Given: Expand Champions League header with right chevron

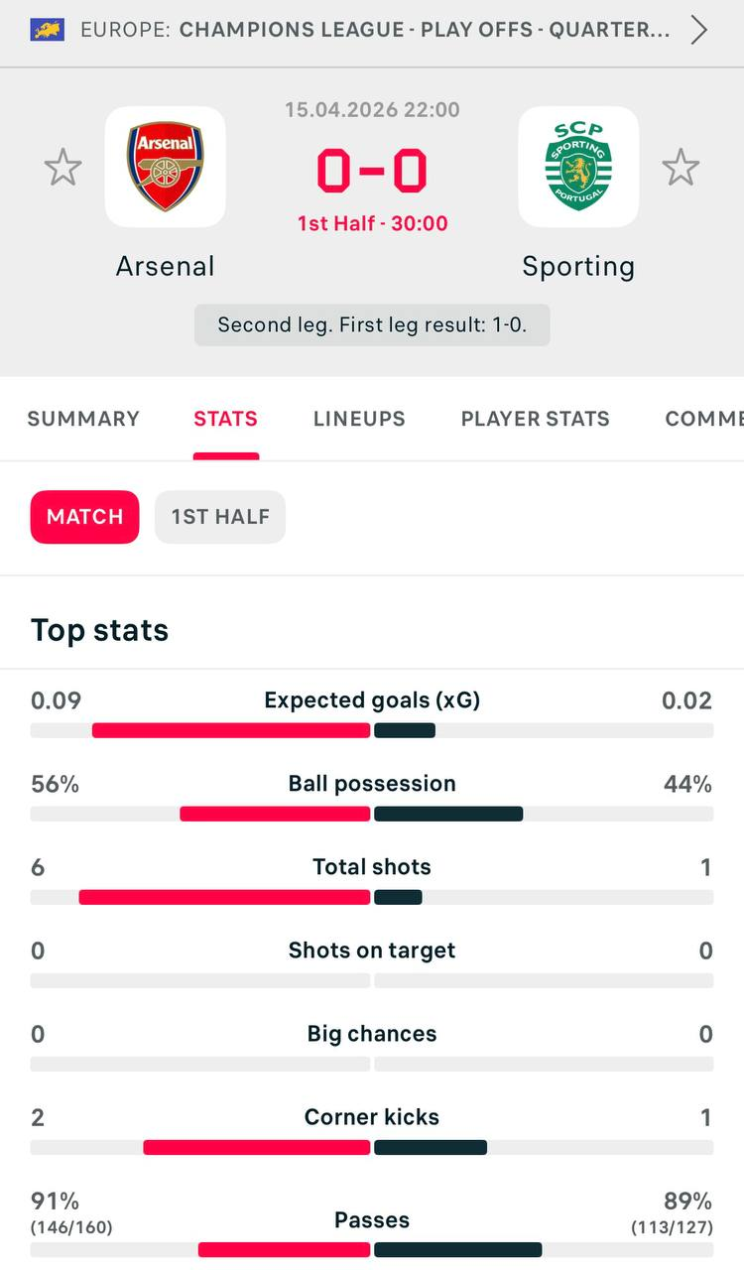Looking at the screenshot, I should click(699, 30).
